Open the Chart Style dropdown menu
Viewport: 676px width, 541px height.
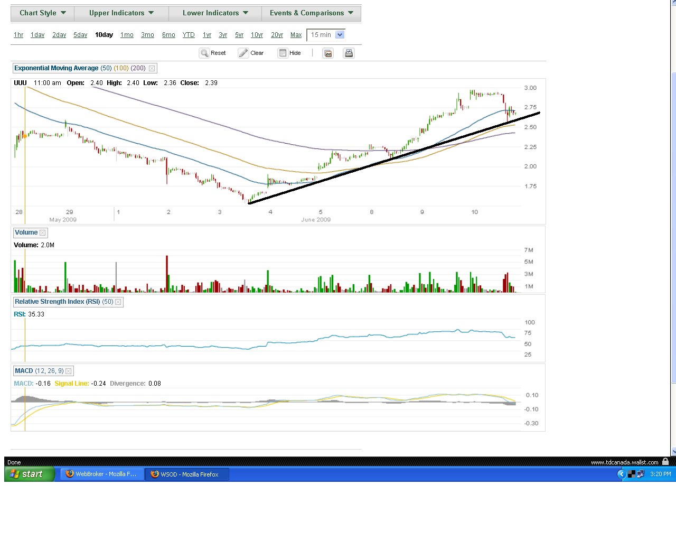43,13
